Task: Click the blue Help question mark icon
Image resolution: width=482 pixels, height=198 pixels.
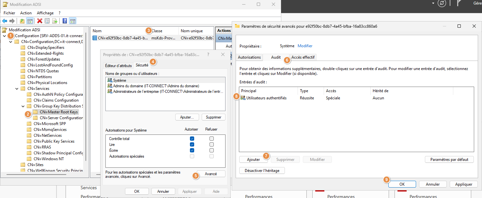Action: point(64,21)
